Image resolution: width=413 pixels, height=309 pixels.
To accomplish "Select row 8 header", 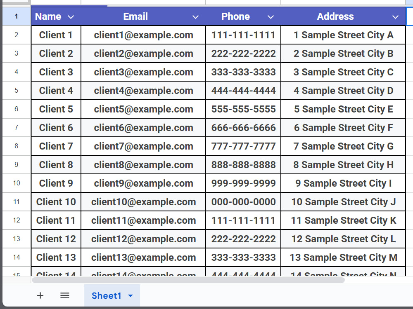I will pos(17,146).
